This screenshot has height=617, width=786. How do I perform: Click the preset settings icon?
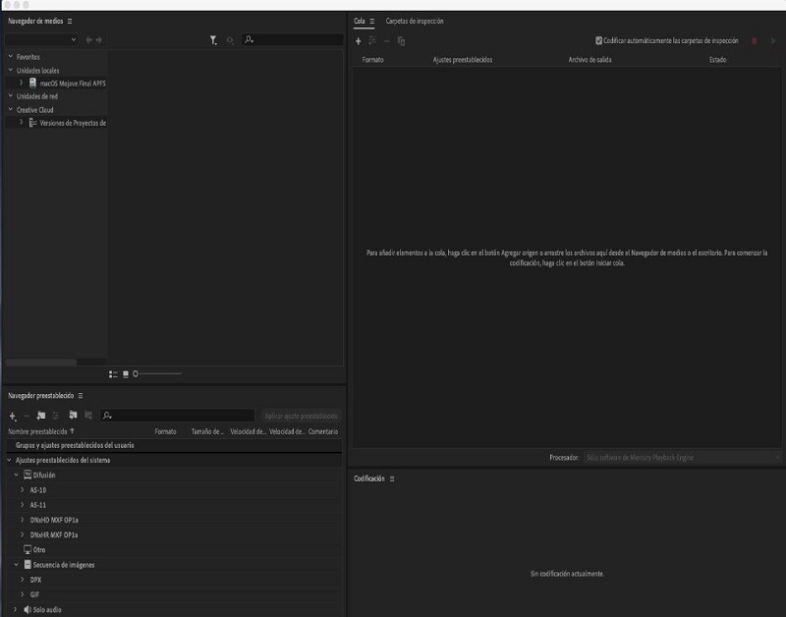coord(56,416)
